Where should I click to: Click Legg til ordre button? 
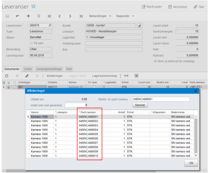pyautogui.click(x=77, y=76)
